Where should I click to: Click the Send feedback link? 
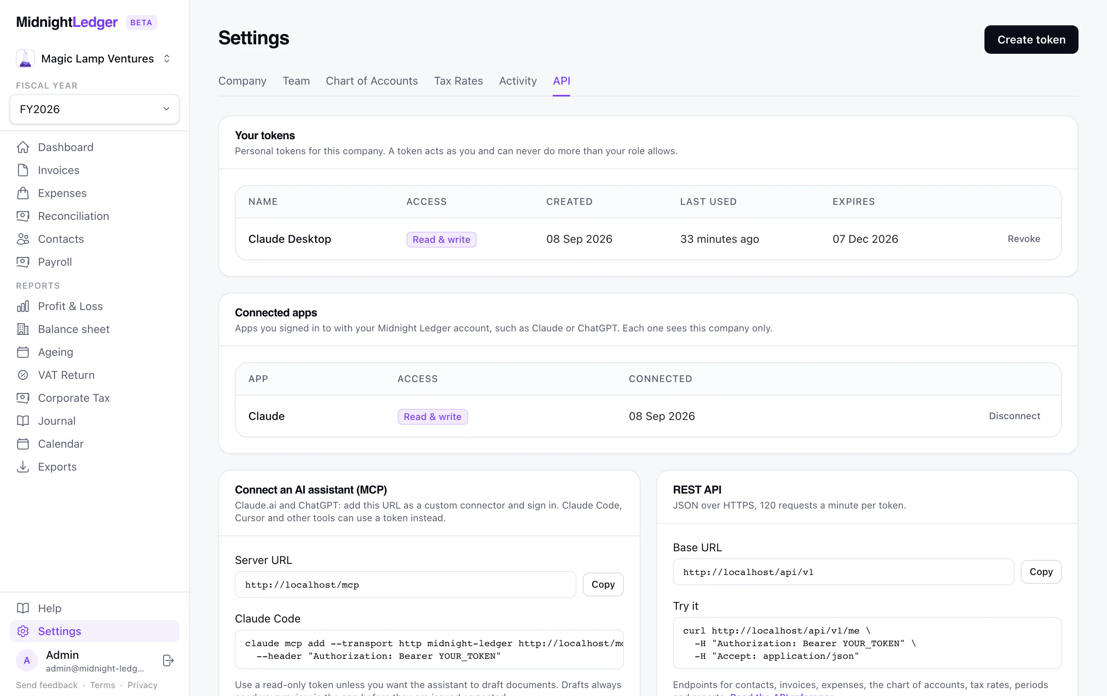point(47,685)
